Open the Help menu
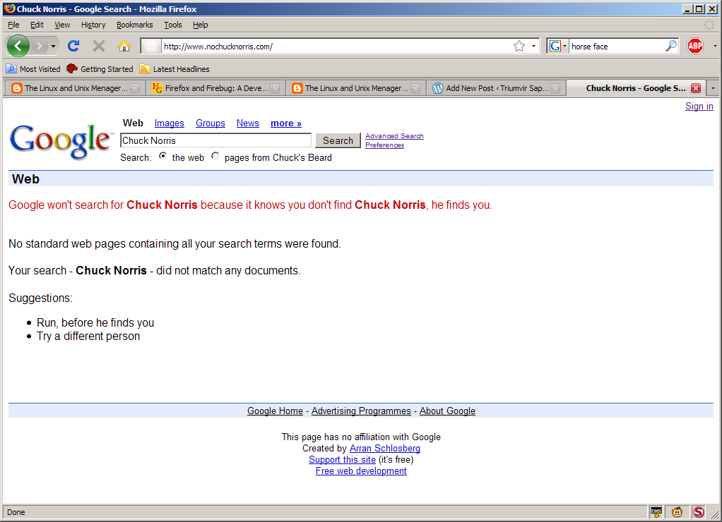722x522 pixels. tap(201, 25)
